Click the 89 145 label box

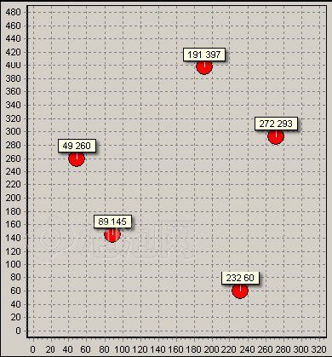(112, 222)
